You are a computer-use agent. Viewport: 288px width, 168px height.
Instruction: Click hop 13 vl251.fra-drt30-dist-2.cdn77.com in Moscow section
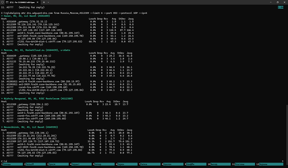pos(67,90)
